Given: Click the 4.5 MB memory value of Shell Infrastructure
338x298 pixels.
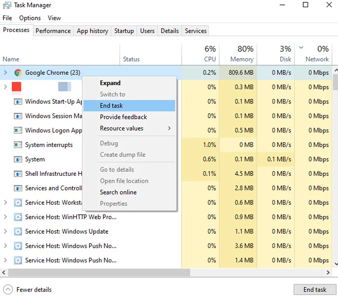Looking at the screenshot, I should click(x=244, y=174).
